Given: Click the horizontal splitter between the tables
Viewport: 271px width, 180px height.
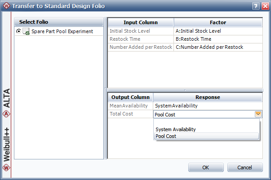Looking at the screenshot, I should click(x=184, y=90).
